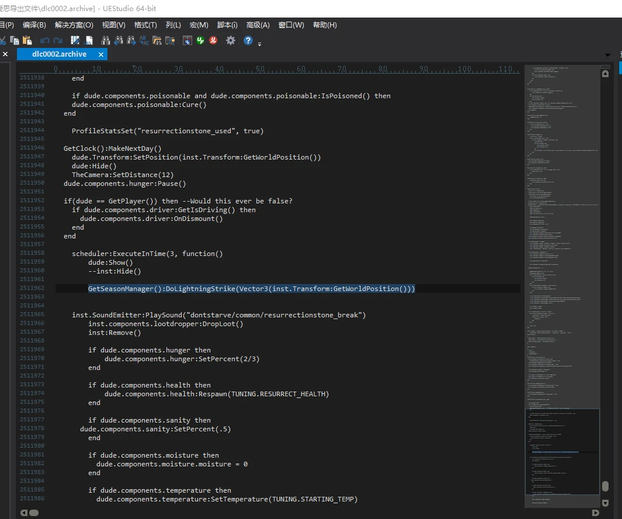Close the dlc0002.archive tab
Image resolution: width=622 pixels, height=519 pixels.
pos(101,54)
